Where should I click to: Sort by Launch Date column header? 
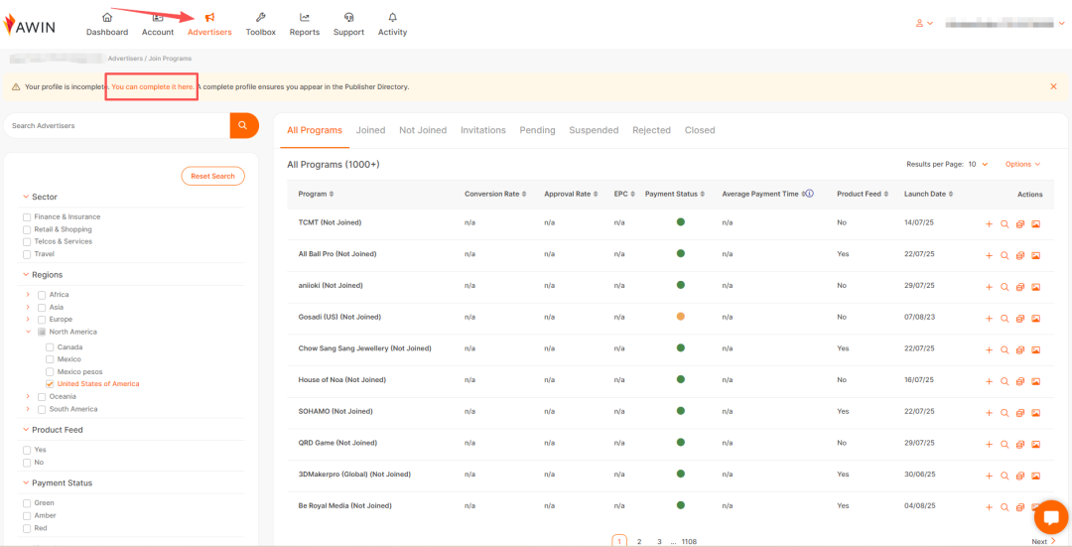(x=928, y=195)
